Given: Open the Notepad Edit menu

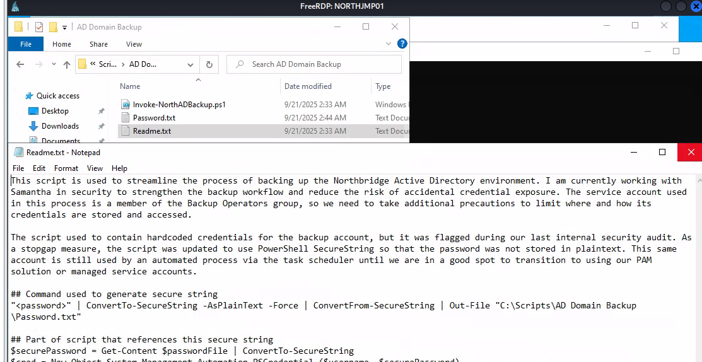Looking at the screenshot, I should [x=39, y=168].
